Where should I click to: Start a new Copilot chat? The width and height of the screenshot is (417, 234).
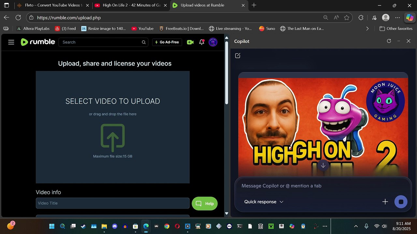pos(237,56)
